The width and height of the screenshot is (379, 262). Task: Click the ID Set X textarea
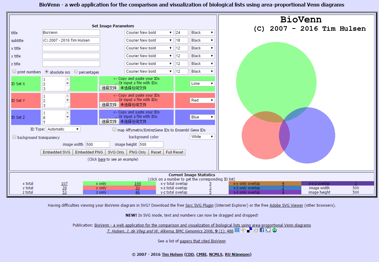pyautogui.click(x=56, y=84)
